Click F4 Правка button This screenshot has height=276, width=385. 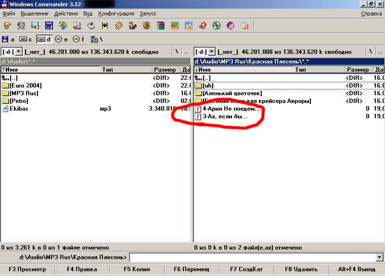coord(82,269)
